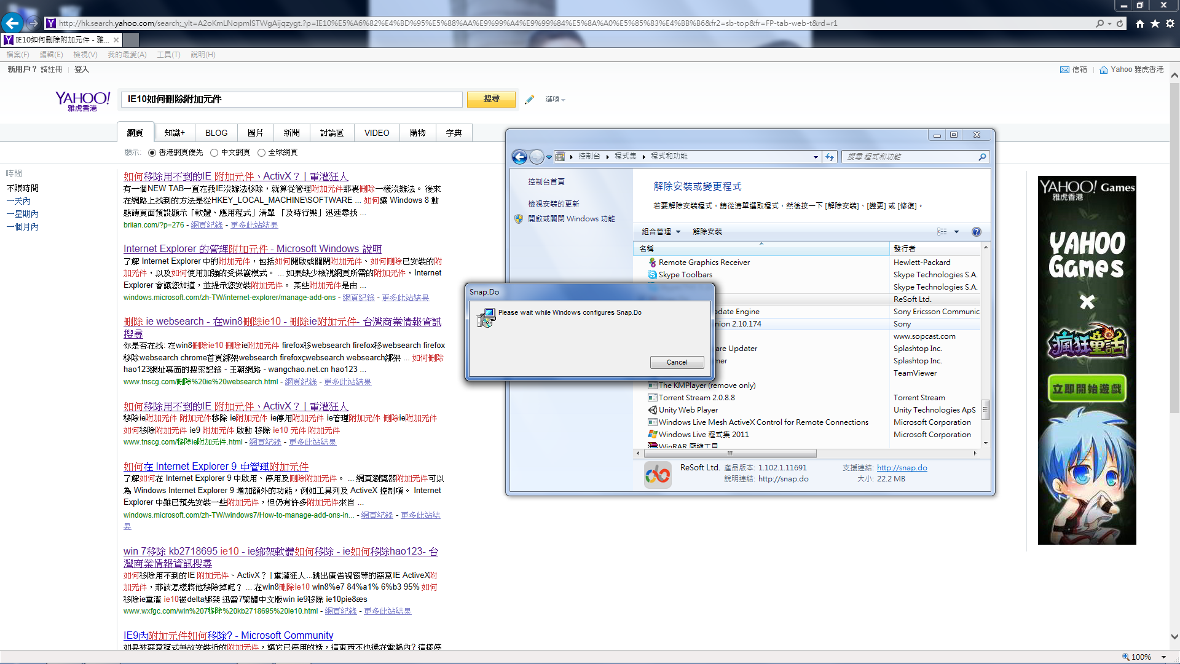Cancel the Snap.Do configuration dialog

click(x=677, y=362)
